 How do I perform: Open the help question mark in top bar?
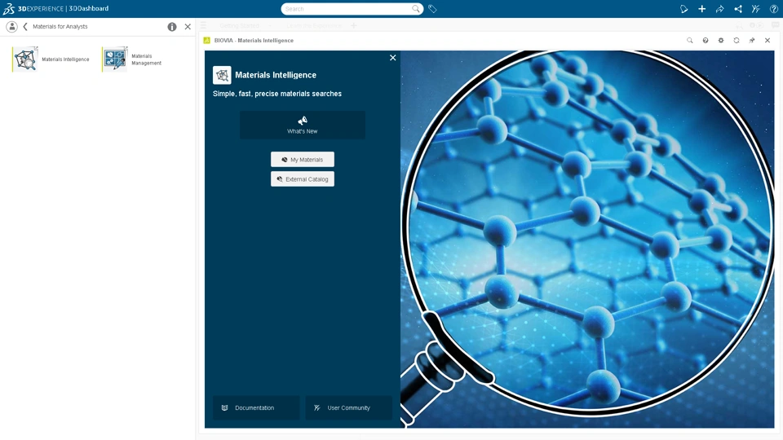pyautogui.click(x=773, y=9)
